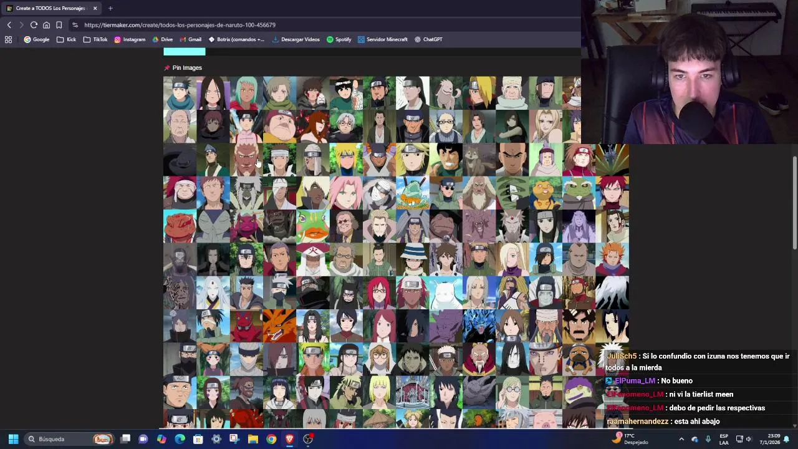This screenshot has width=798, height=449.
Task: Open the apps grid in bookmarks bar
Action: coord(8,39)
